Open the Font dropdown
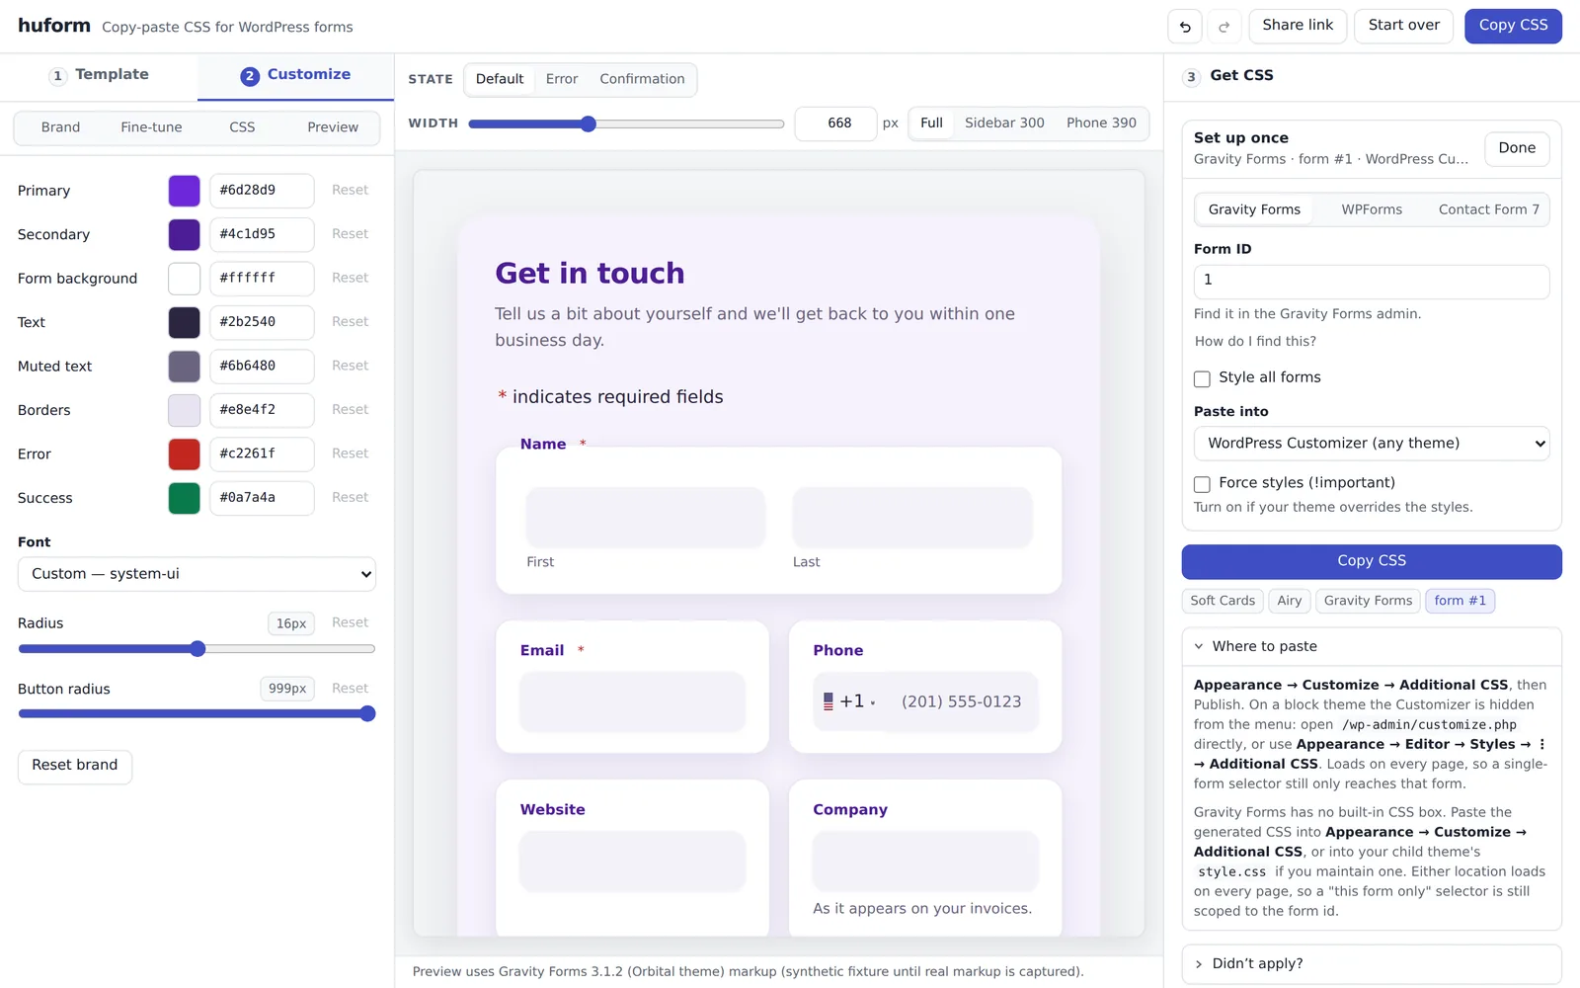This screenshot has width=1580, height=988. tap(197, 574)
